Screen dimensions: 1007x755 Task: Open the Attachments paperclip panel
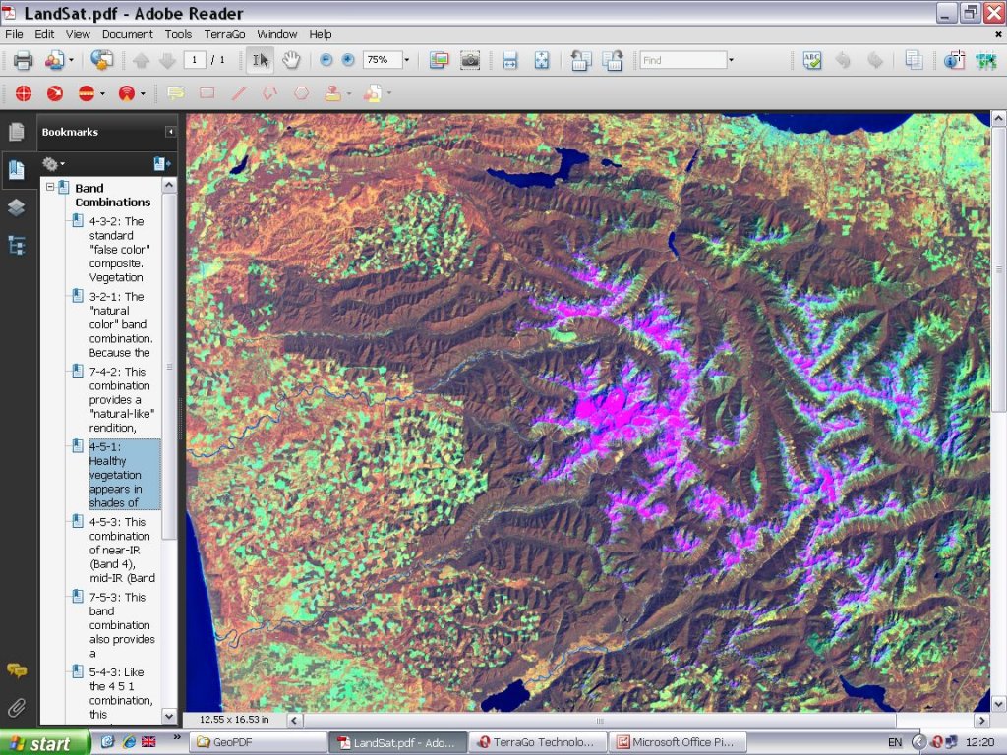[x=16, y=708]
